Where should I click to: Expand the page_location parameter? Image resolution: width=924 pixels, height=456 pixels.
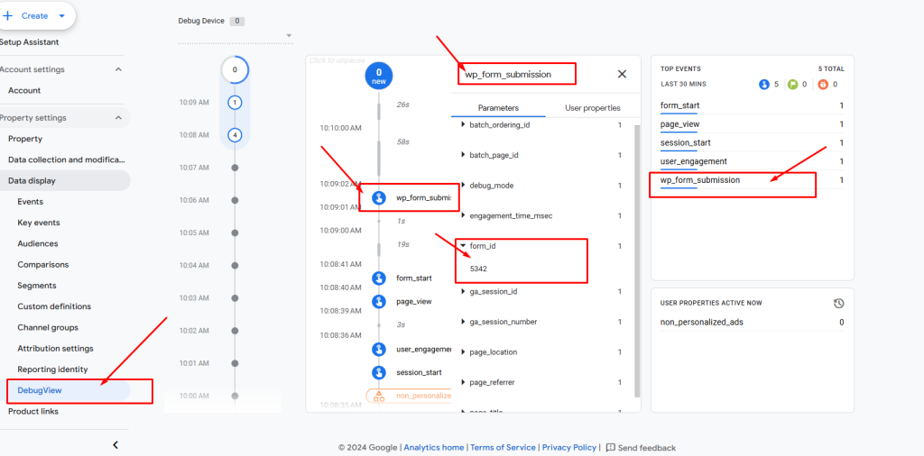[x=463, y=351]
